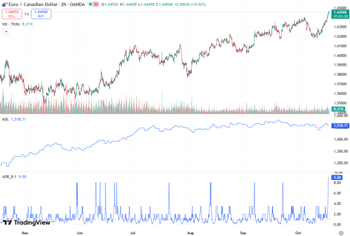The image size is (350, 236).
Task: Click the Sep label on the time axis
Action: [x=243, y=233]
